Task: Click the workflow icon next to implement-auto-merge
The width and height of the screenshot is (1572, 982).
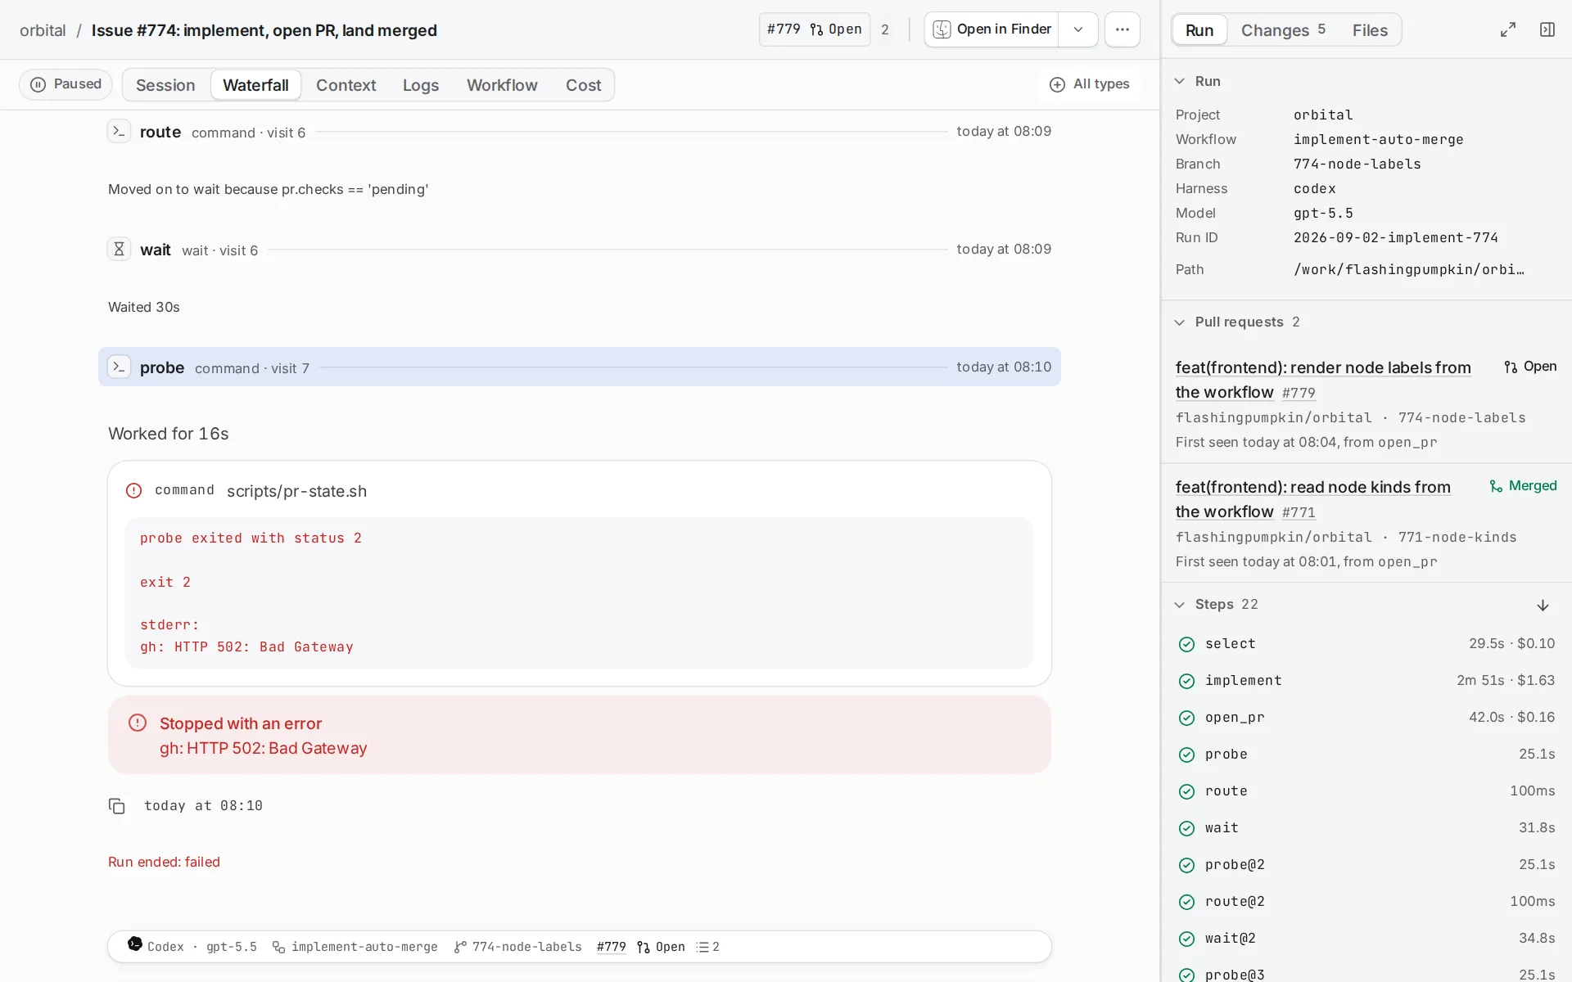Action: [278, 947]
